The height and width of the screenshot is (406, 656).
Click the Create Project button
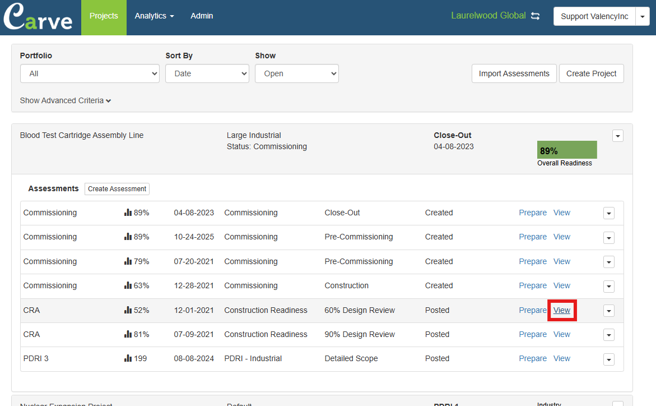coord(591,73)
